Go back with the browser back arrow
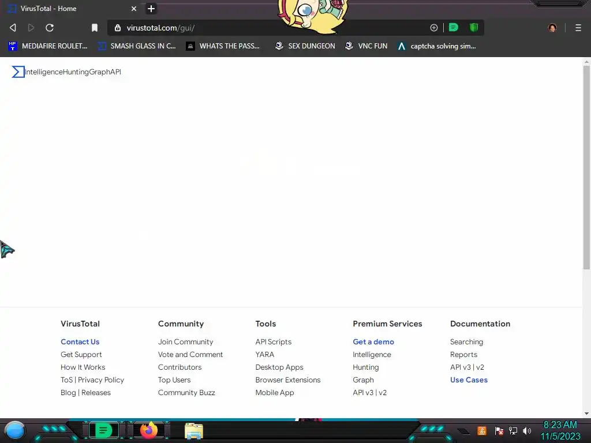The image size is (591, 443). pos(13,28)
